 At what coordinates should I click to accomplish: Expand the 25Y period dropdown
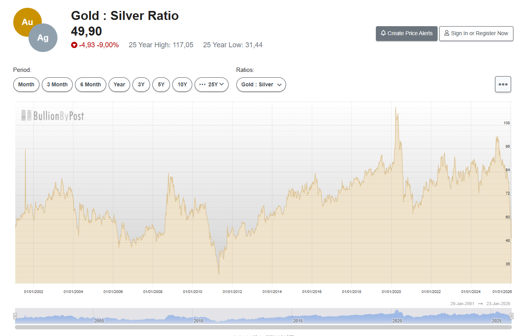211,84
